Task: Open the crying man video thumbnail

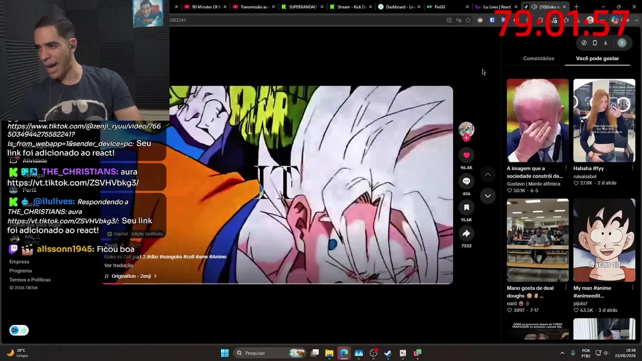Action: (538, 120)
